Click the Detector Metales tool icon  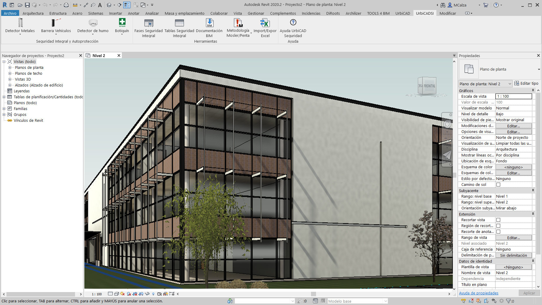point(20,23)
